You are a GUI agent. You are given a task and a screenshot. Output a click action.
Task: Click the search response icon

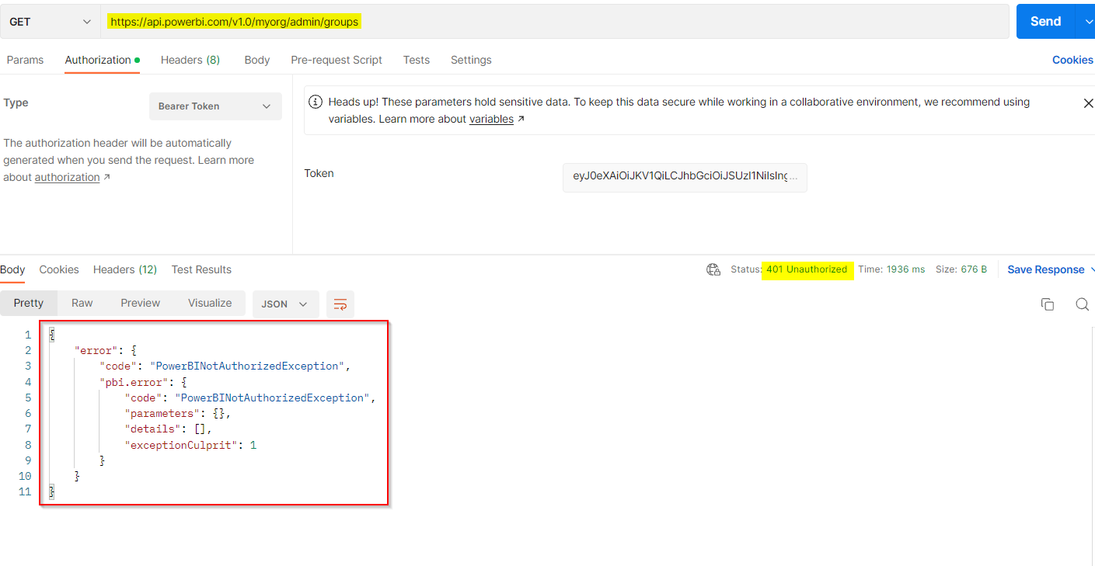[1082, 304]
